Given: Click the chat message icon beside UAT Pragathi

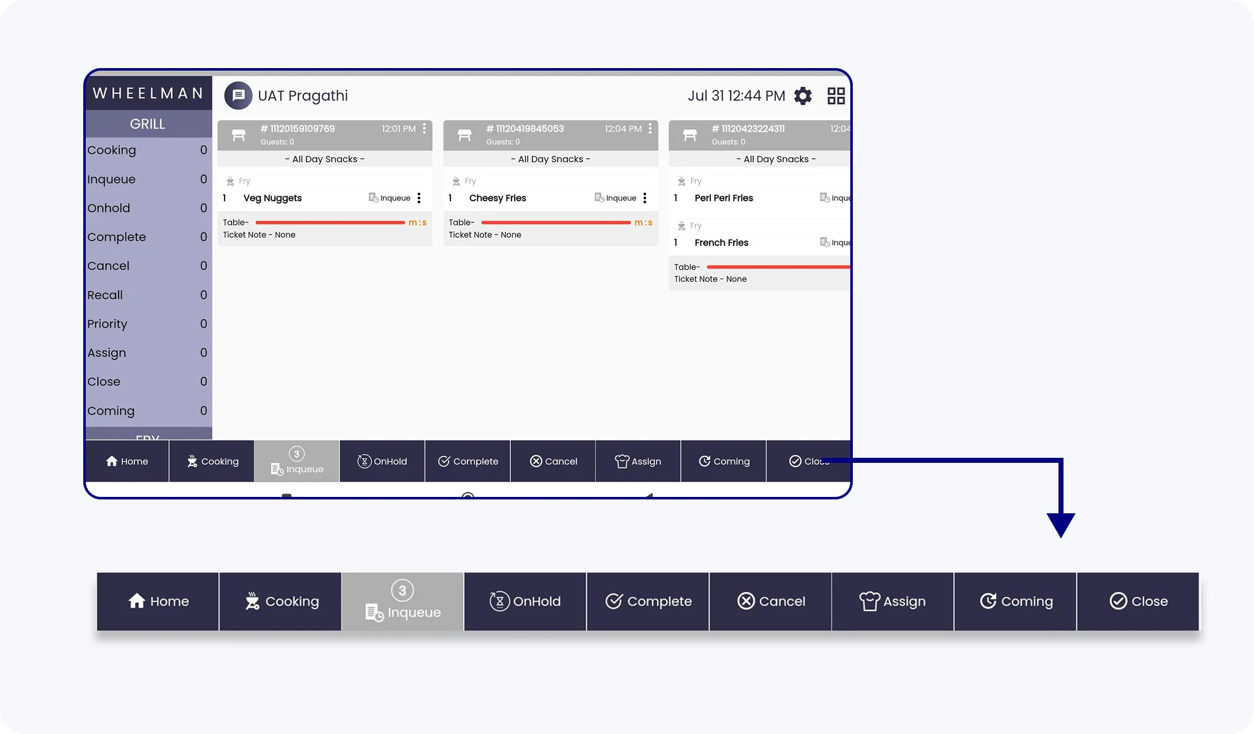Looking at the screenshot, I should (238, 96).
